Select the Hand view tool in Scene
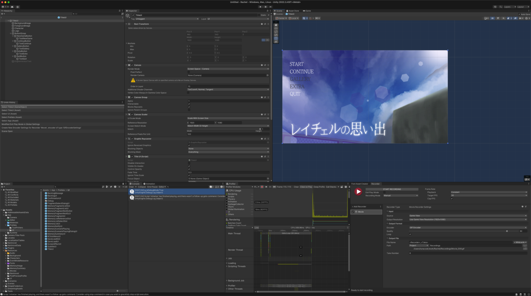Screen dimensions: 531x296 click(276, 25)
